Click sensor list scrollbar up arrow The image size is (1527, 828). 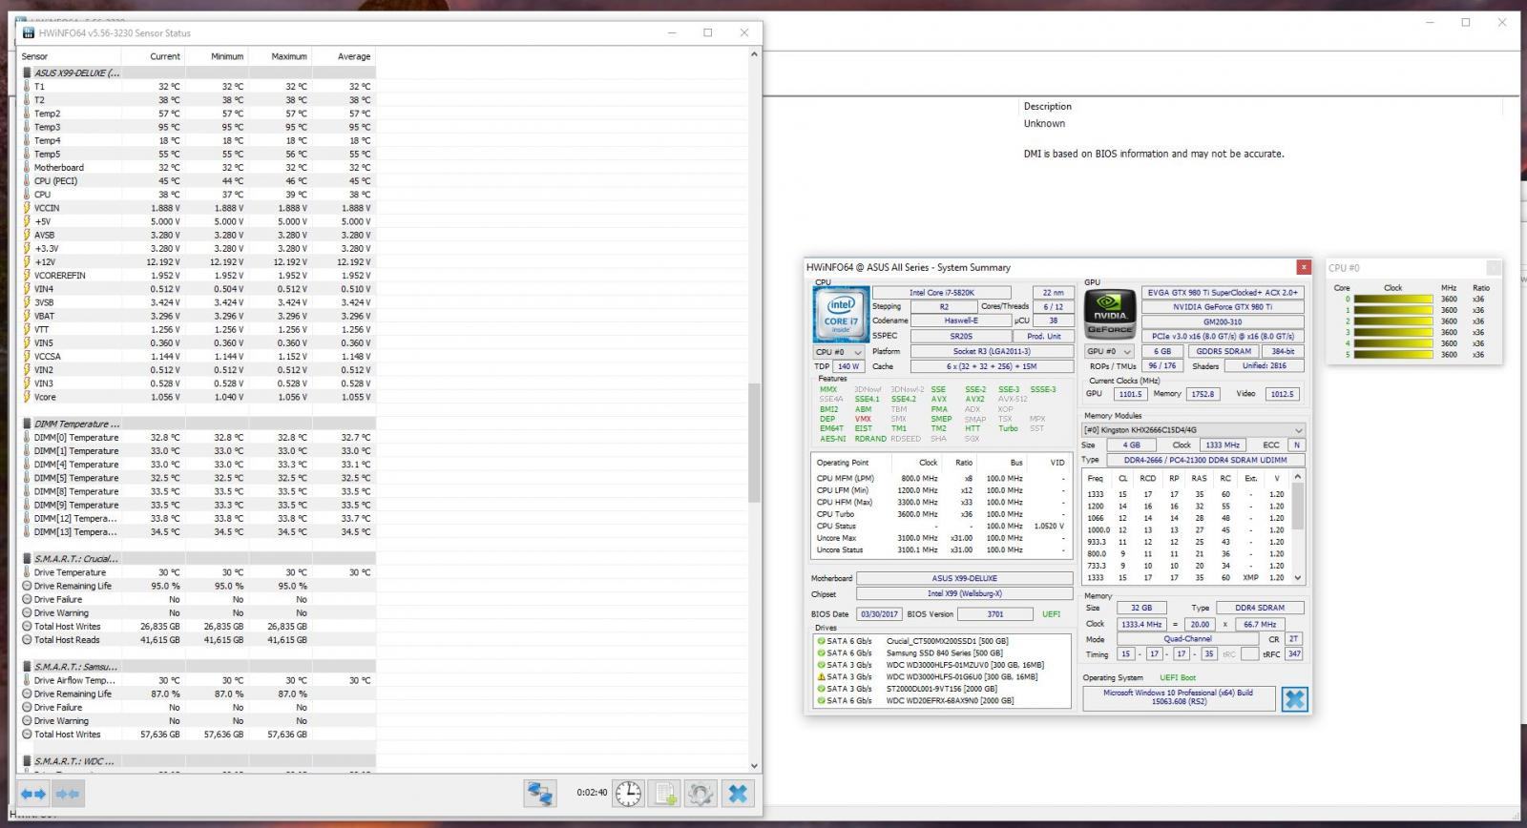click(x=754, y=54)
